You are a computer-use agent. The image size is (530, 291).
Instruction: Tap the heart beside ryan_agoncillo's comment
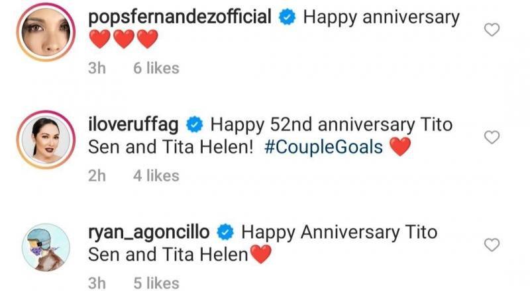492,245
